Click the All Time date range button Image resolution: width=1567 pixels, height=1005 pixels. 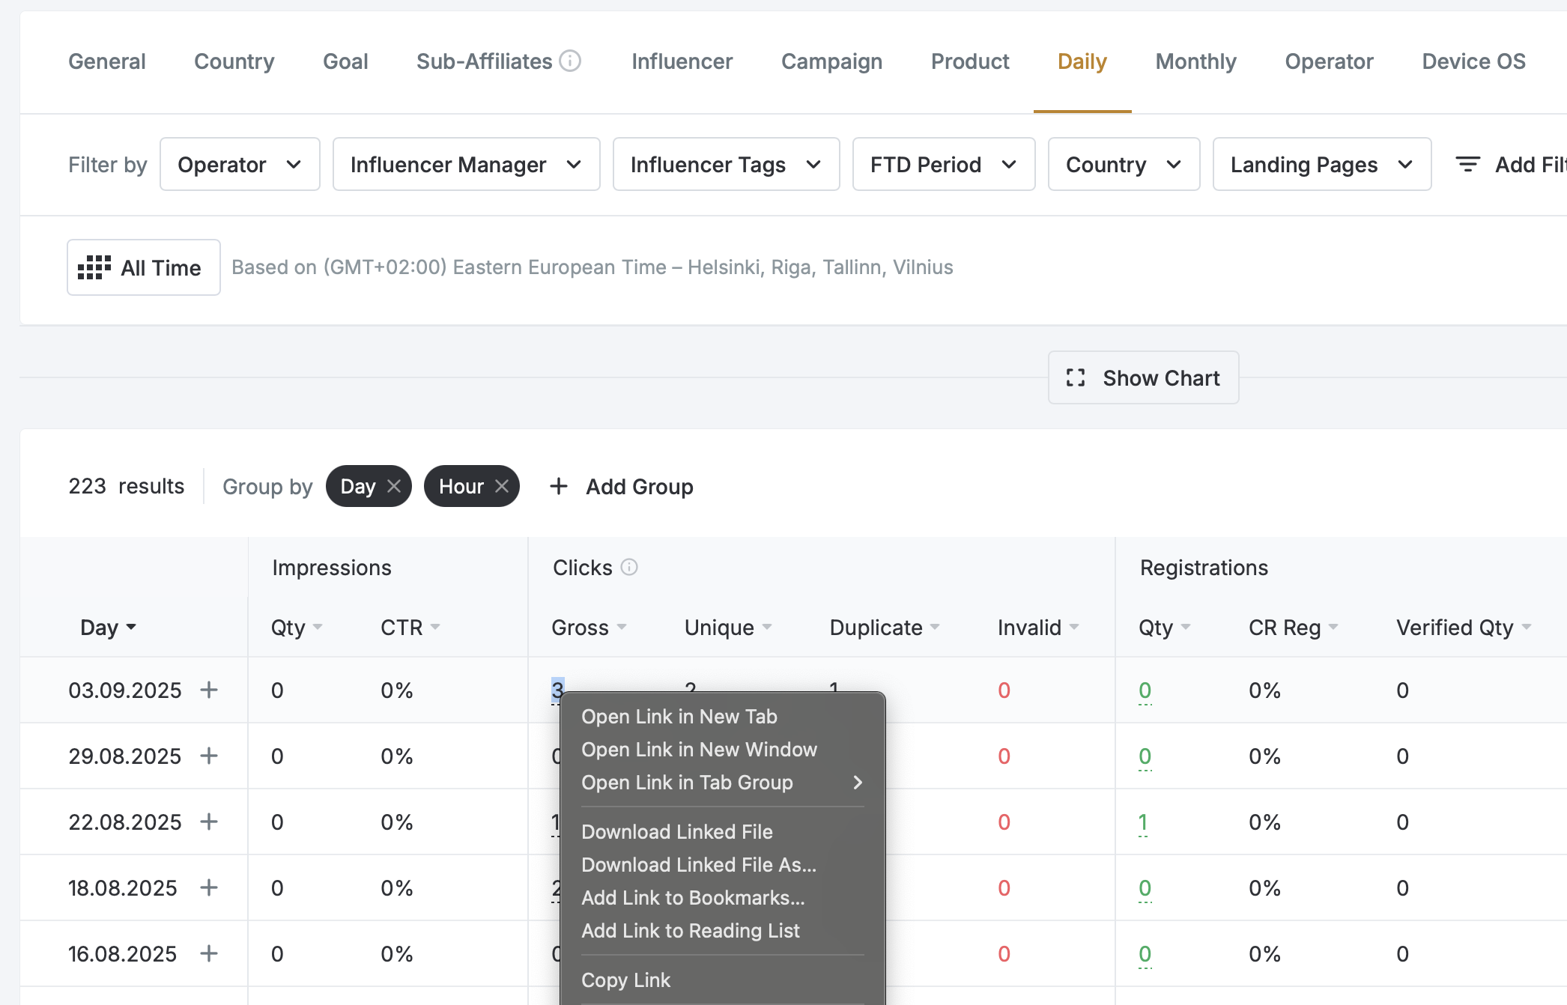click(144, 267)
